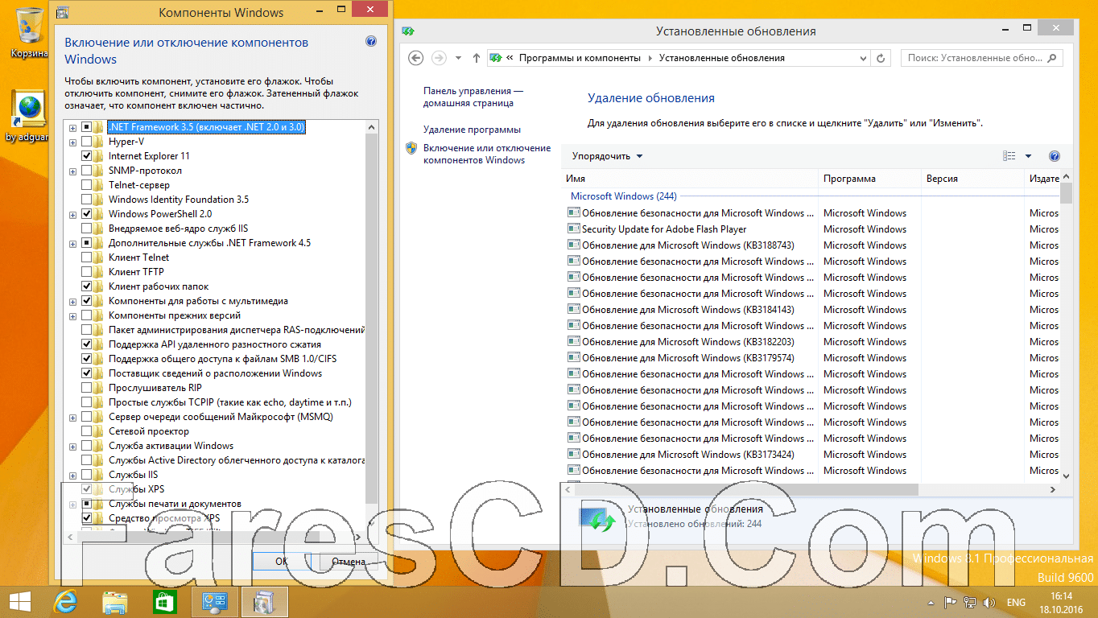Sort by Имя column header
This screenshot has height=618, width=1098.
pos(689,179)
